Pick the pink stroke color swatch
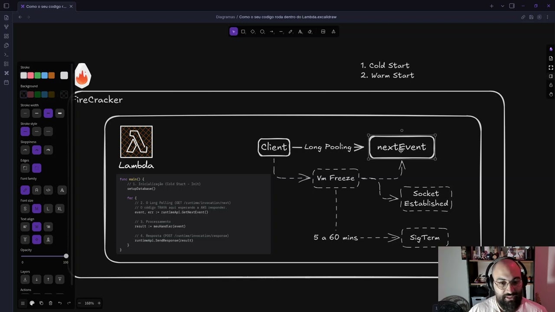 30,75
